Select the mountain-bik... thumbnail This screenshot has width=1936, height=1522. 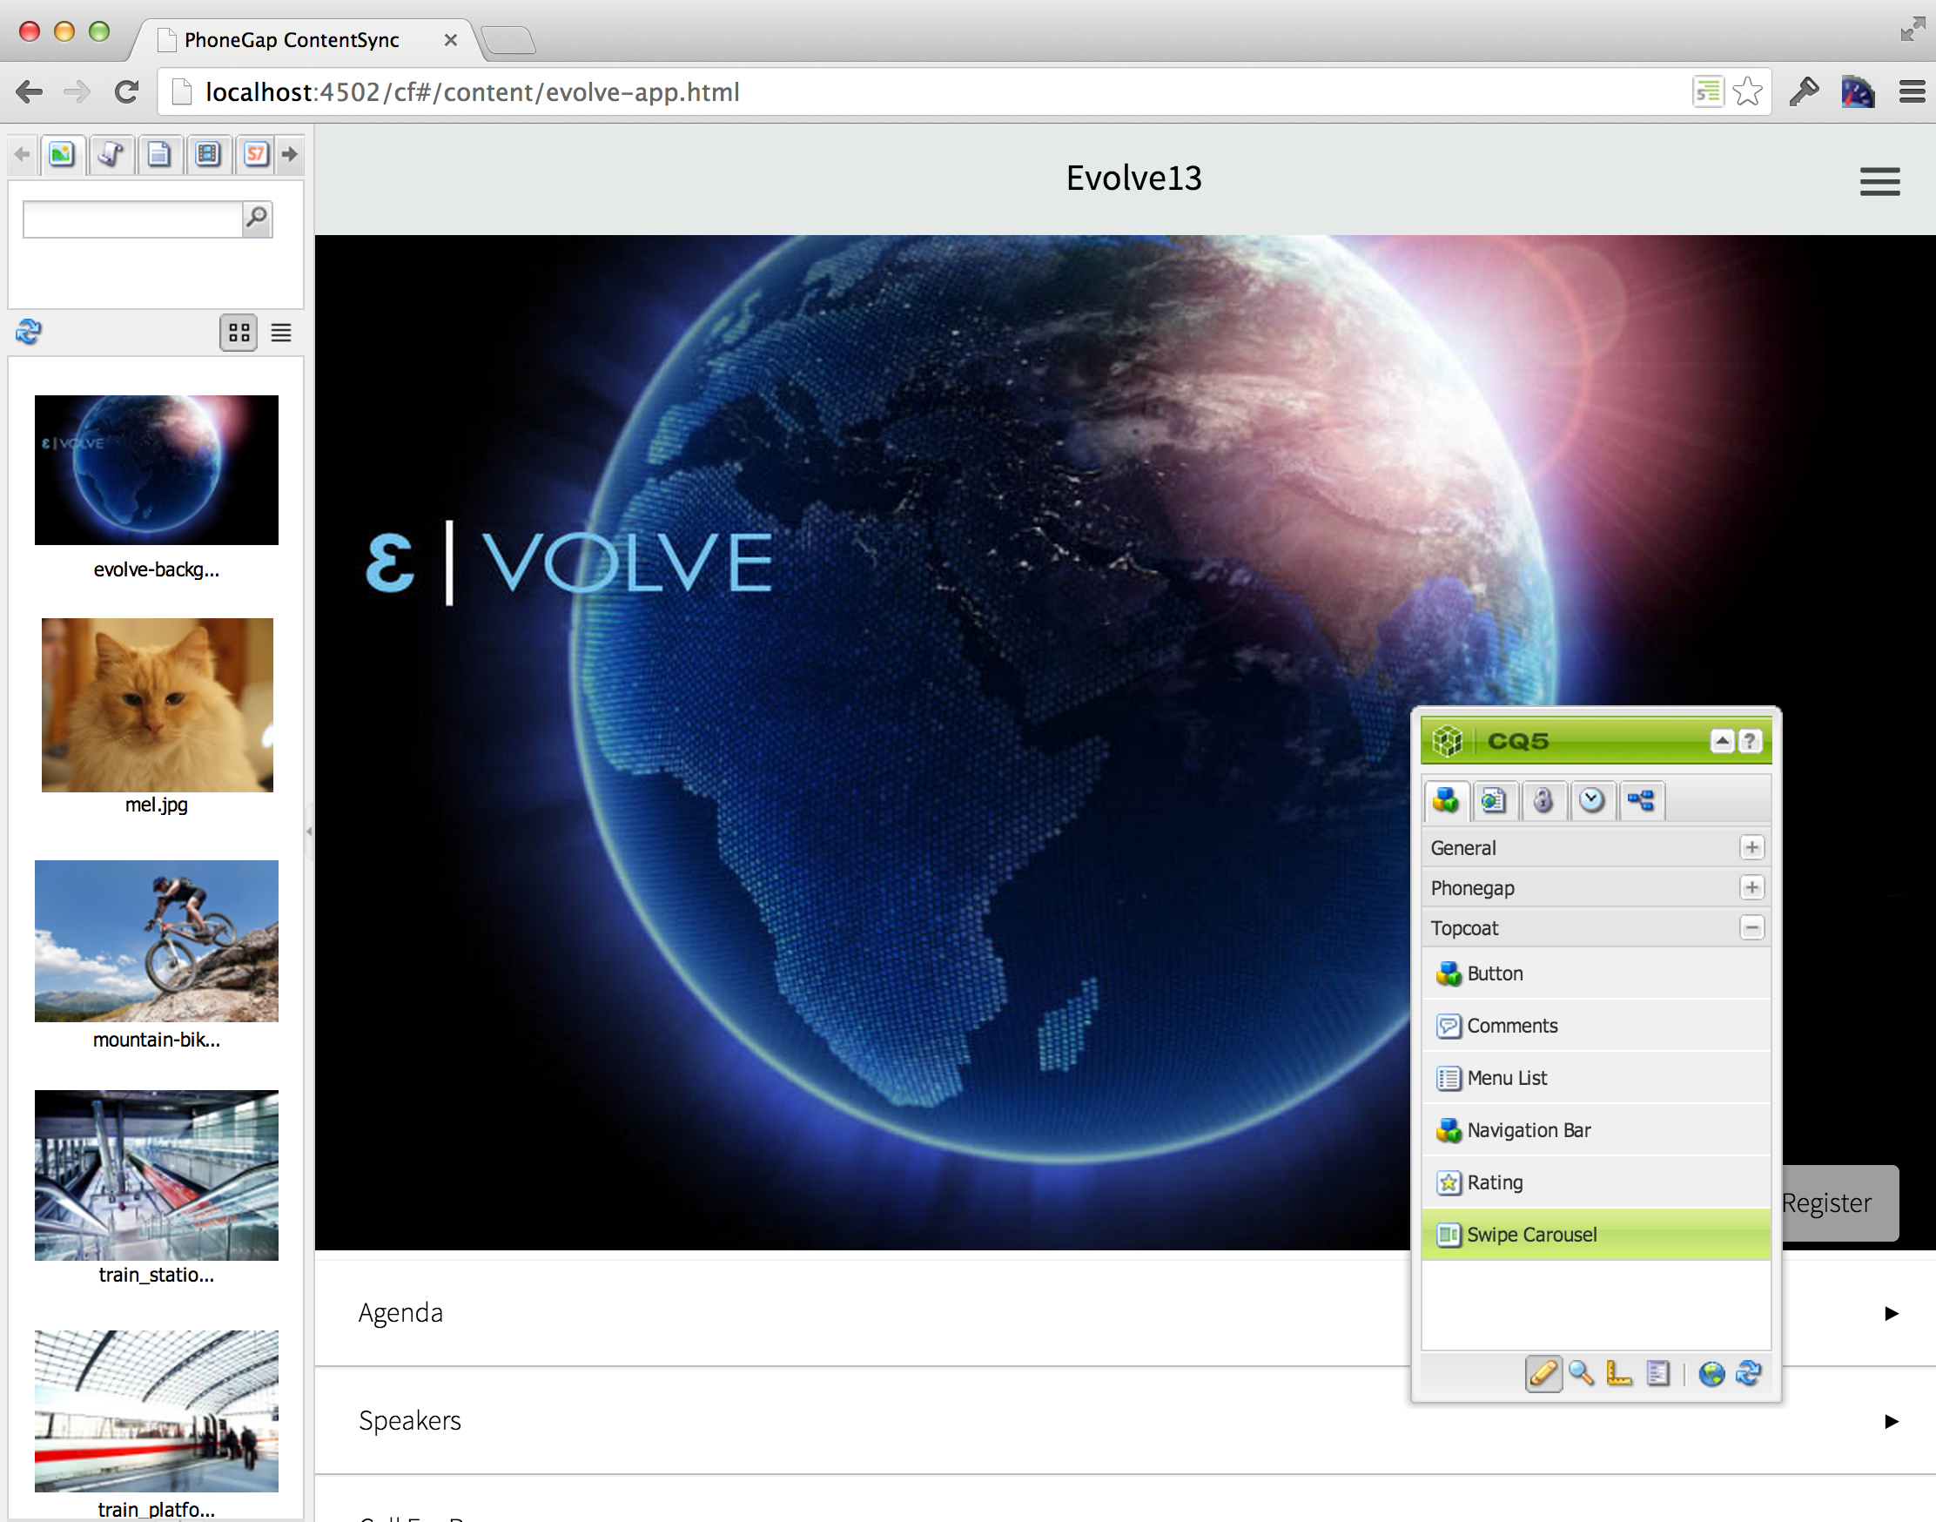tap(156, 940)
